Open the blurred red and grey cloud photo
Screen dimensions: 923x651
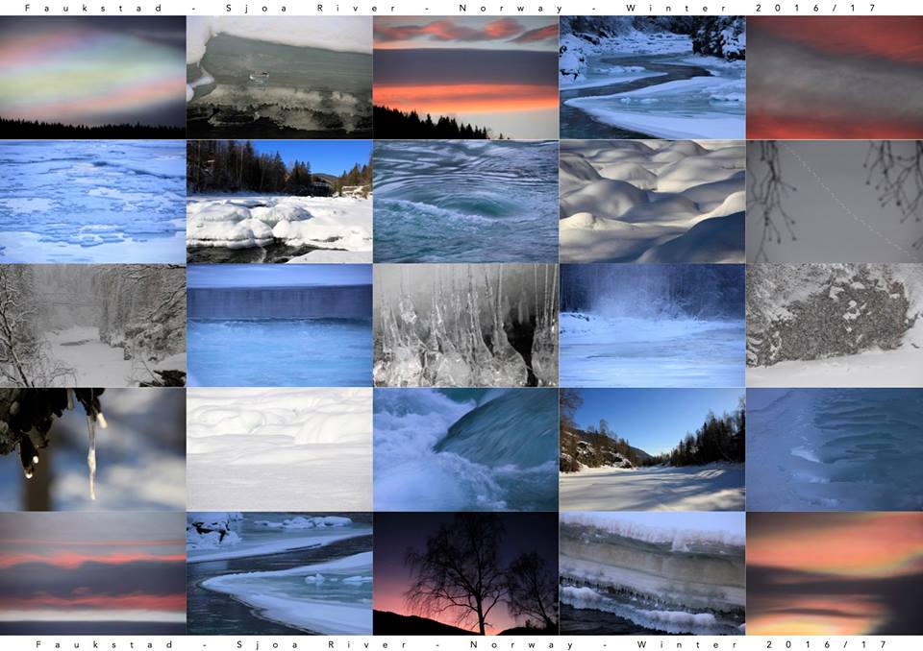coord(835,77)
